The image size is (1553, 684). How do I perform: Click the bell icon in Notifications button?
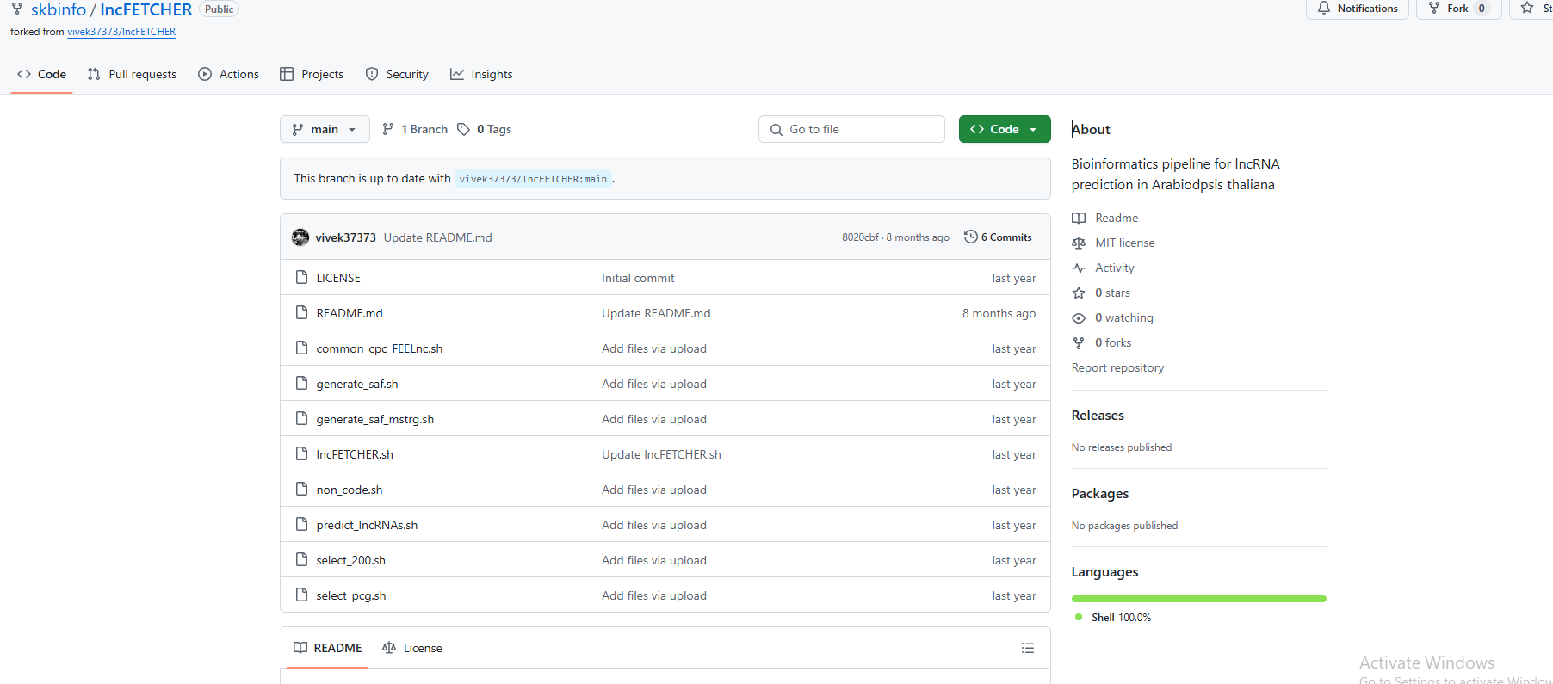[x=1324, y=8]
